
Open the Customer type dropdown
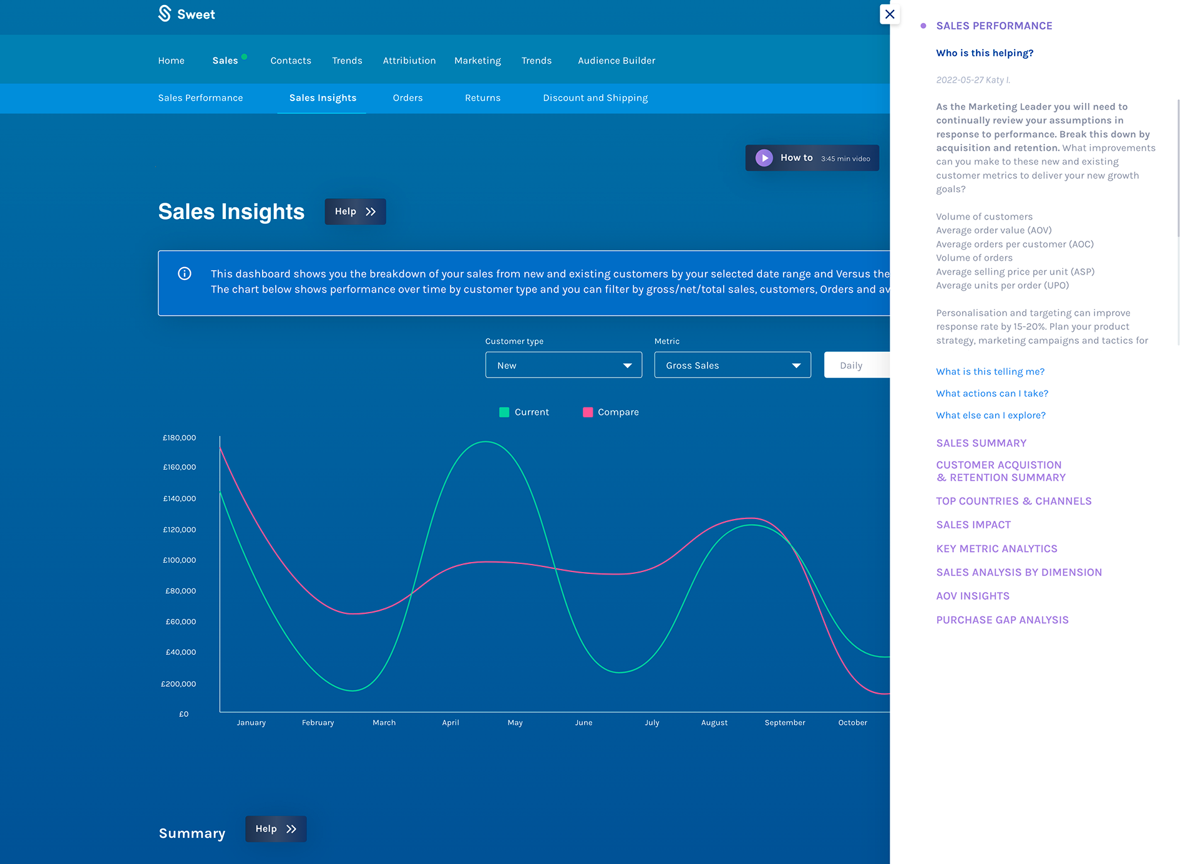click(563, 366)
